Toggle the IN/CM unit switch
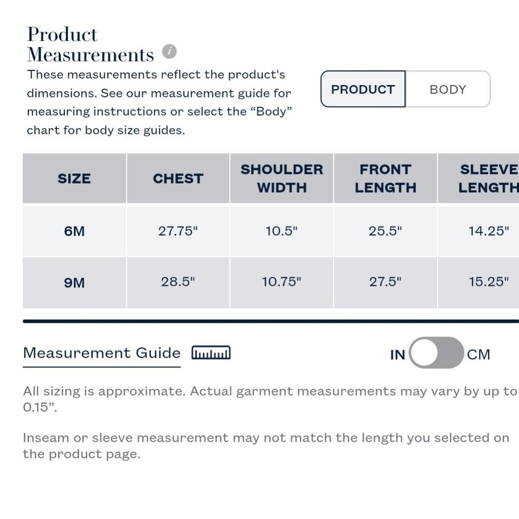 (436, 353)
